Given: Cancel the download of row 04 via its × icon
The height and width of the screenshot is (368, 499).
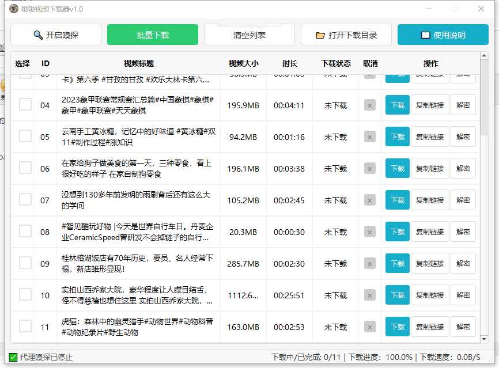Looking at the screenshot, I should click(x=369, y=105).
